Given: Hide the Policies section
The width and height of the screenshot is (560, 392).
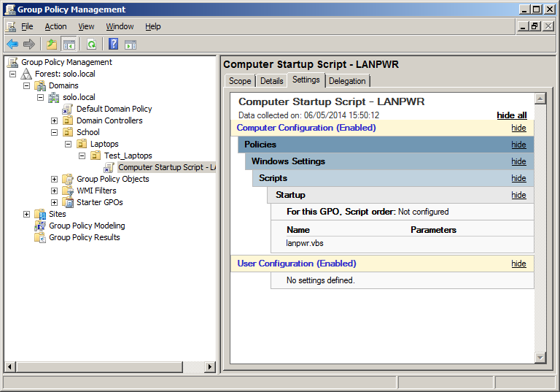Looking at the screenshot, I should pos(518,145).
